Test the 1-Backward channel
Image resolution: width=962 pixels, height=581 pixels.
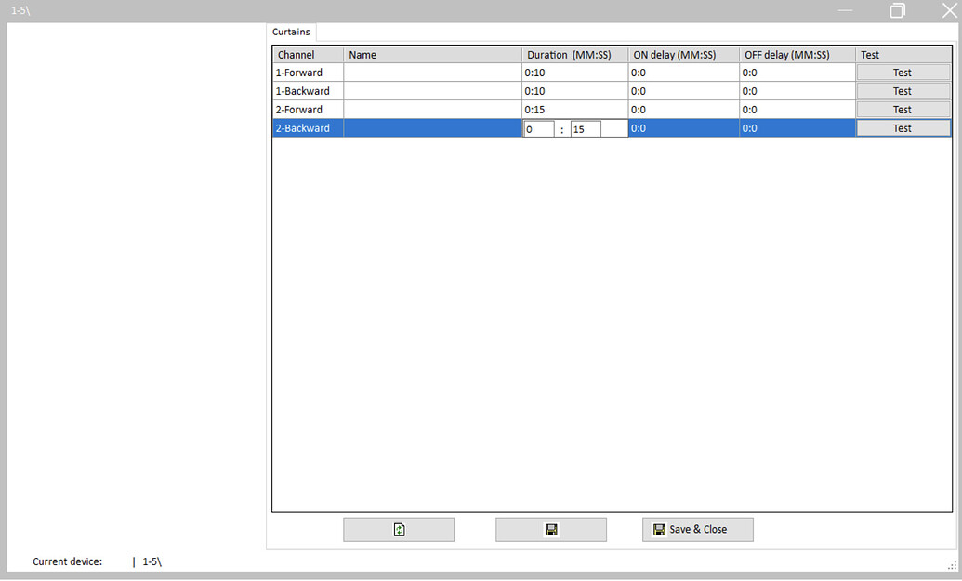click(x=903, y=91)
